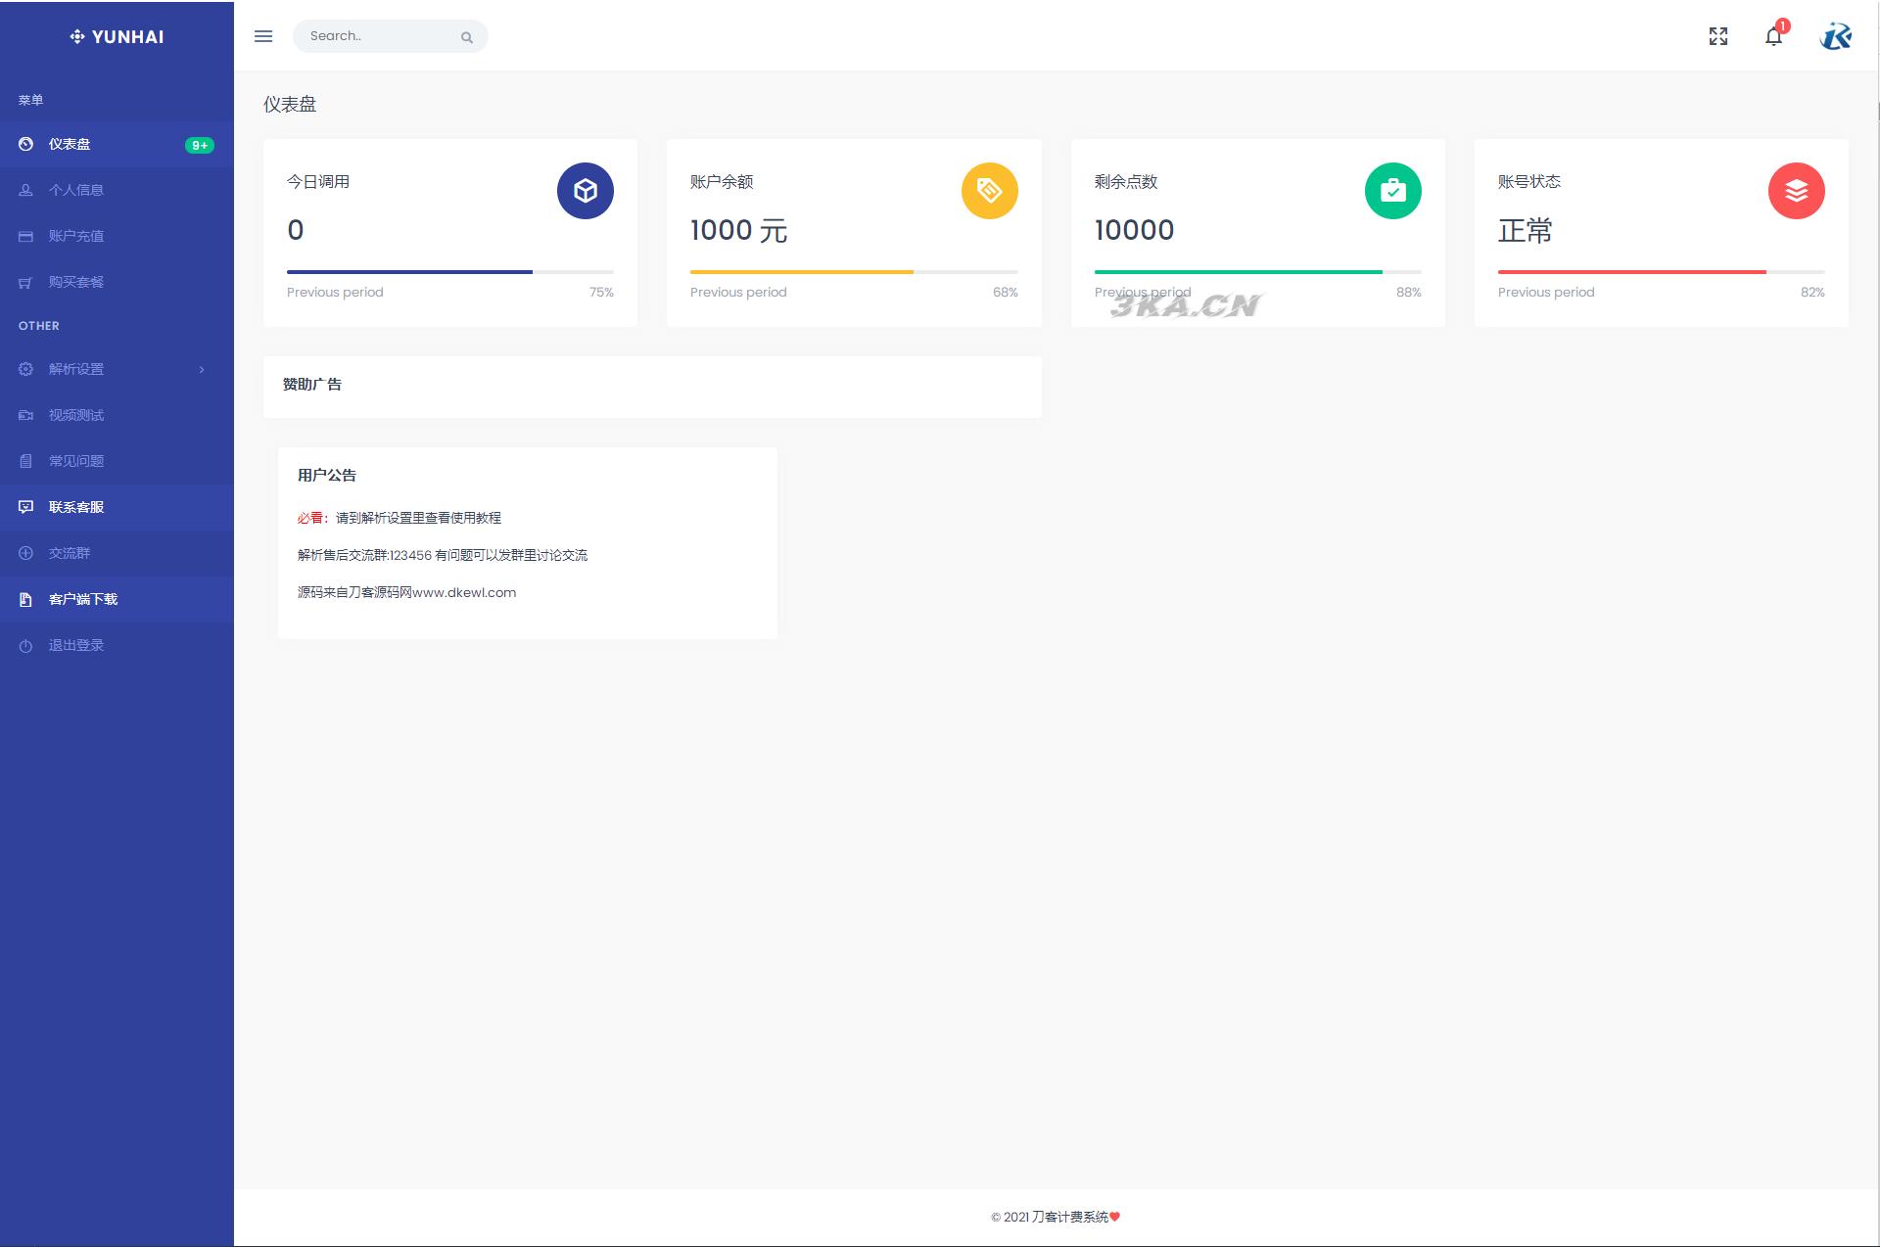Click 退出登录 to log out

click(x=76, y=645)
